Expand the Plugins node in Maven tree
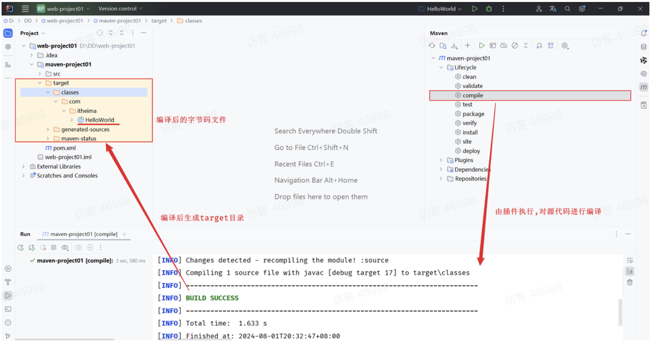Image resolution: width=651 pixels, height=342 pixels. pyautogui.click(x=441, y=160)
